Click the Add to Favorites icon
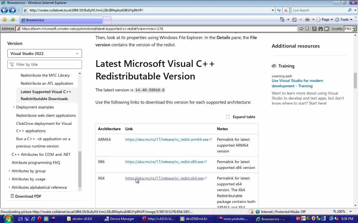The image size is (358, 223). click(13, 20)
